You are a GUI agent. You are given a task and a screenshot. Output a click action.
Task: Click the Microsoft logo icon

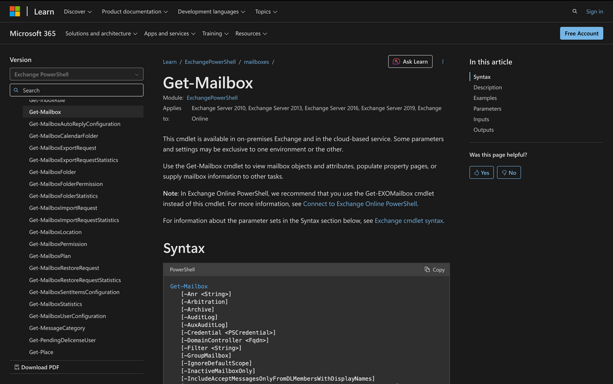pos(15,11)
